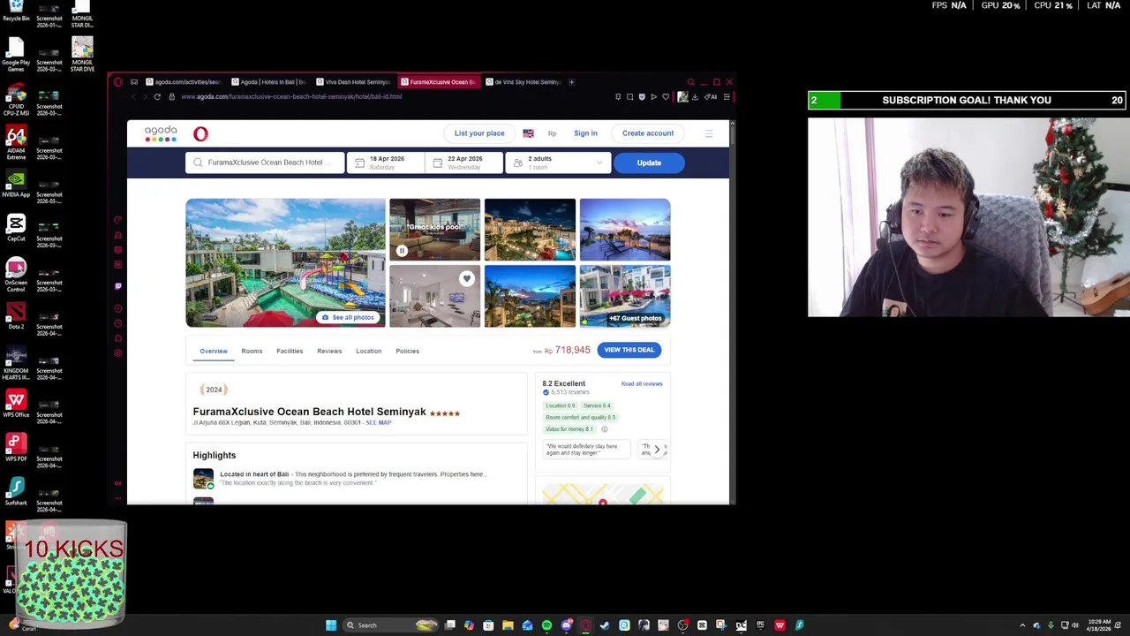The image size is (1130, 636).
Task: Click the Opera reload page icon
Action: 157,96
